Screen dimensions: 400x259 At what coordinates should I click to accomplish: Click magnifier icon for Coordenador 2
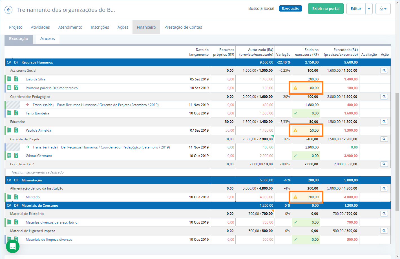point(384,164)
